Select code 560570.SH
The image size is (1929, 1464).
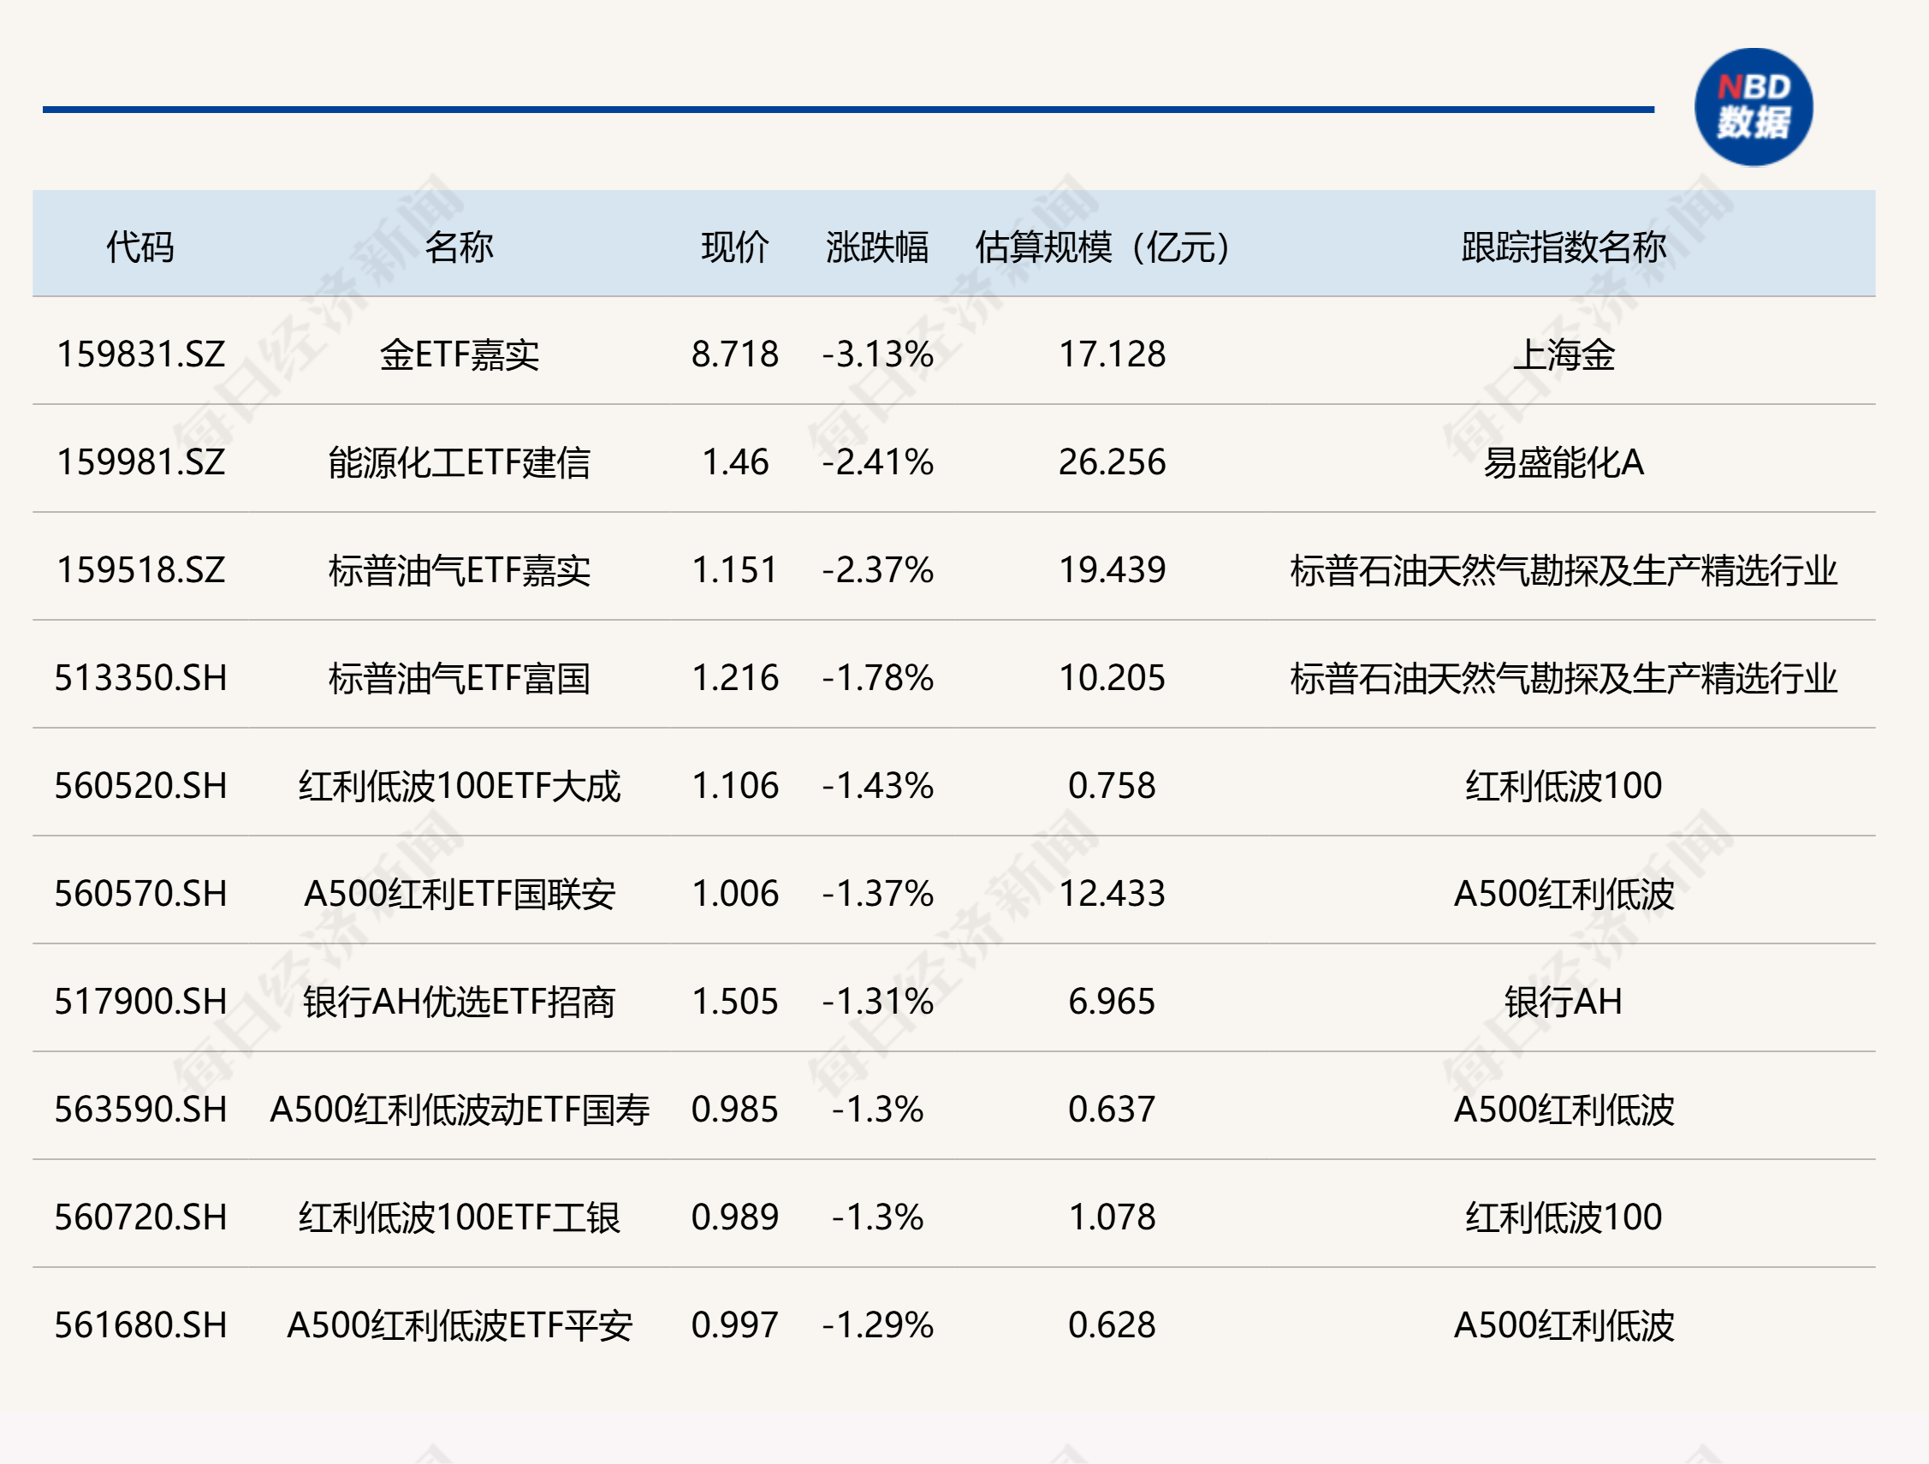pos(140,894)
